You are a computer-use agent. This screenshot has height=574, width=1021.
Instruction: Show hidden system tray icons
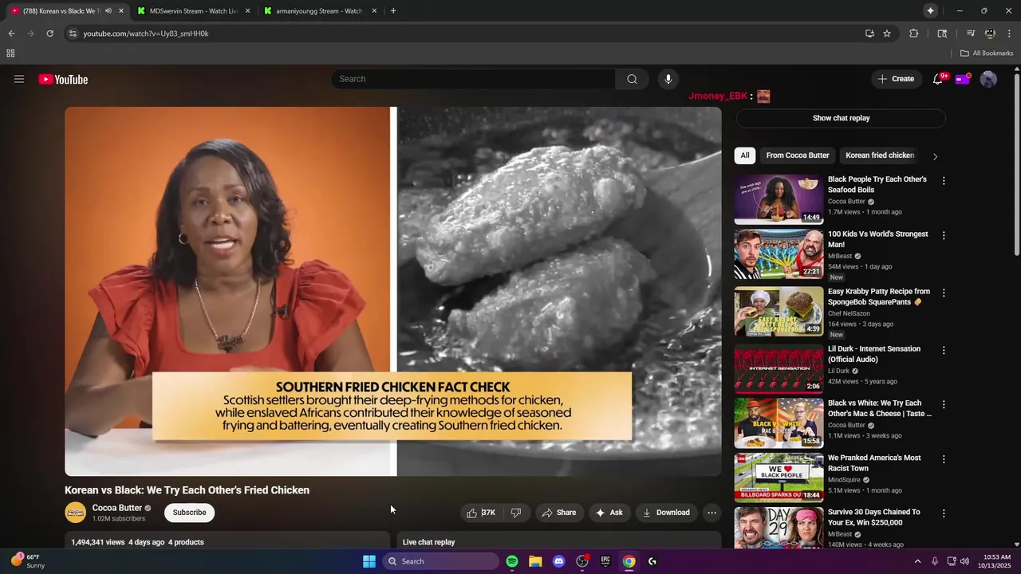[x=917, y=561]
